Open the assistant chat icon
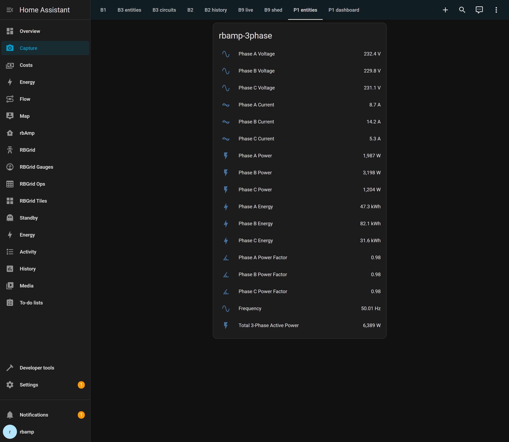This screenshot has width=509, height=442. tap(479, 10)
